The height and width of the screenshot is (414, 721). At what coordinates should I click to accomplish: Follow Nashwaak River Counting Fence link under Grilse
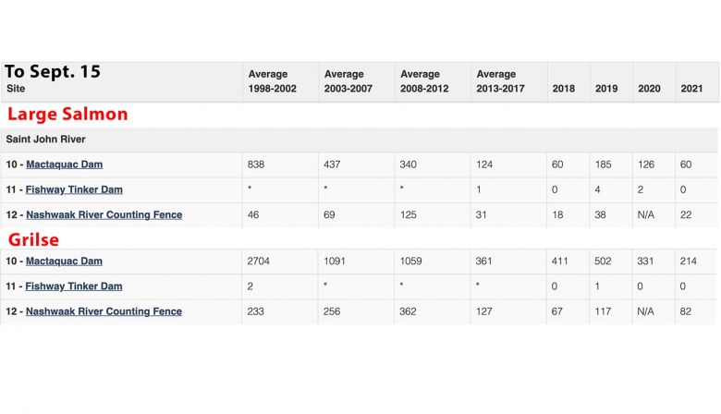click(x=104, y=311)
